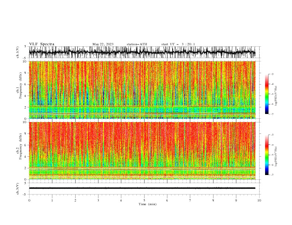Select the "Time (min)" axis label
This screenshot has width=292, height=225.
147,204
